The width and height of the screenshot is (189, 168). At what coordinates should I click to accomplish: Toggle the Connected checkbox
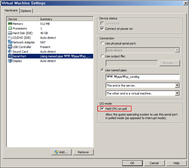pos(102,23)
